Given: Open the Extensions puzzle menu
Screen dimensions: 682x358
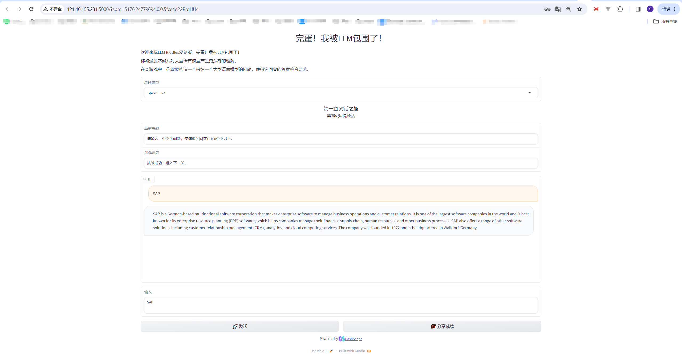Looking at the screenshot, I should point(620,9).
